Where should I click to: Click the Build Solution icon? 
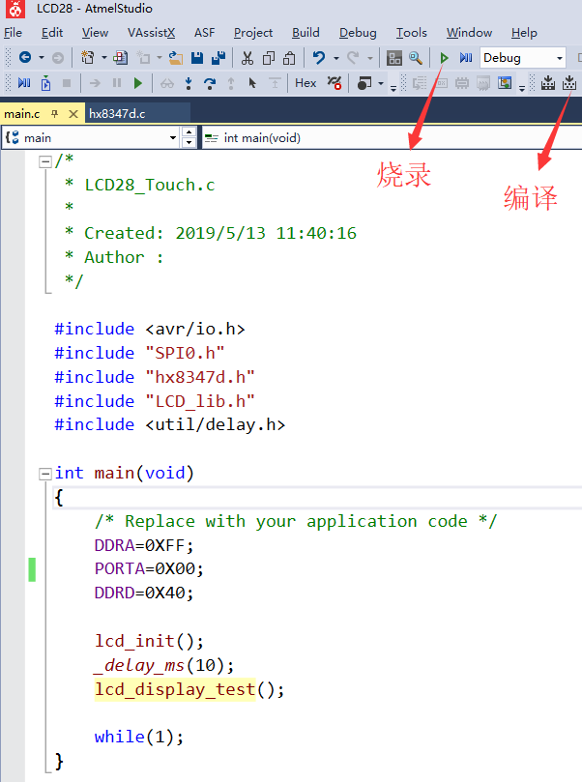click(x=548, y=83)
